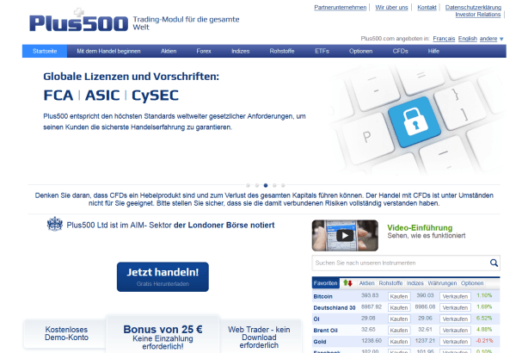Screen dimensions: 516x353
Task: Select the first carousel dot
Action: (x=249, y=185)
